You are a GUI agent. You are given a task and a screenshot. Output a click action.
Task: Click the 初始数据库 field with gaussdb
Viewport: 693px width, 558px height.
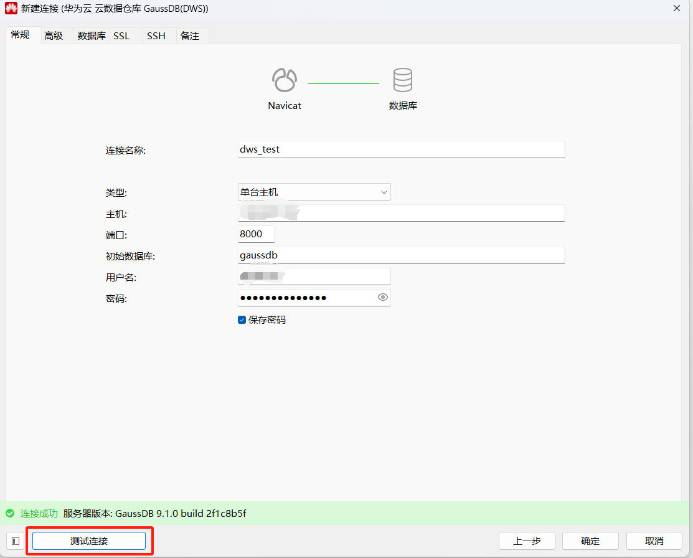click(x=402, y=255)
